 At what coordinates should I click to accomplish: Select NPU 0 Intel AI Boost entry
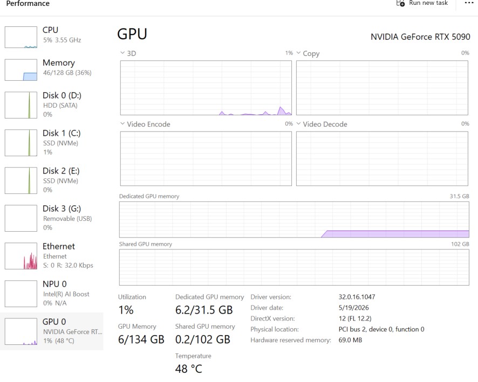(x=52, y=294)
